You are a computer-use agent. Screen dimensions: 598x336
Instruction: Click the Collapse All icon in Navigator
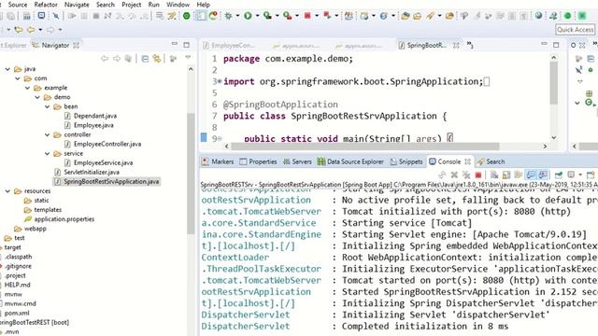(145, 59)
